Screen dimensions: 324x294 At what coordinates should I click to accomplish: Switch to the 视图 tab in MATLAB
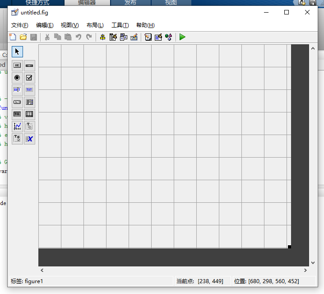tap(171, 3)
